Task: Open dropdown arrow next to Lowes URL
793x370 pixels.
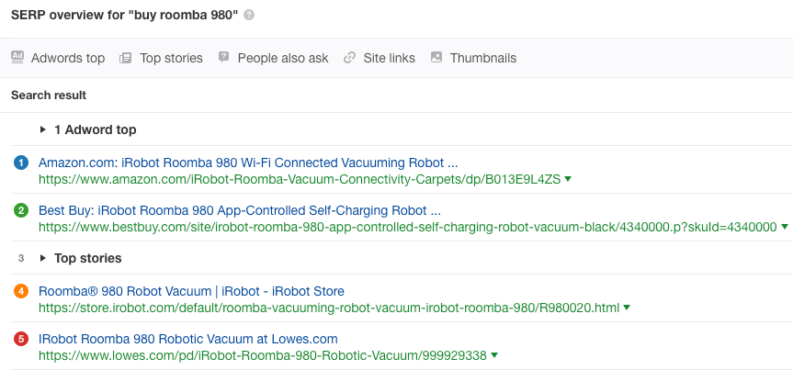Action: pos(494,355)
